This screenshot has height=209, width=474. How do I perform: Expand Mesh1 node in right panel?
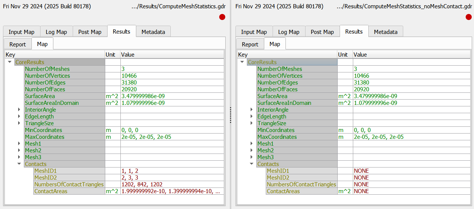pos(251,144)
